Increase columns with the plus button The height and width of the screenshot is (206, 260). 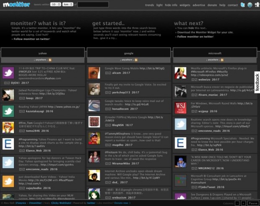point(243,203)
